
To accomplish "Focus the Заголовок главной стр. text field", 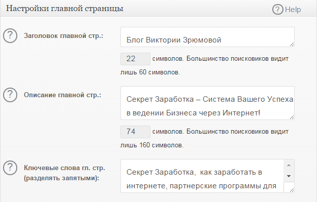I will pyautogui.click(x=207, y=37).
